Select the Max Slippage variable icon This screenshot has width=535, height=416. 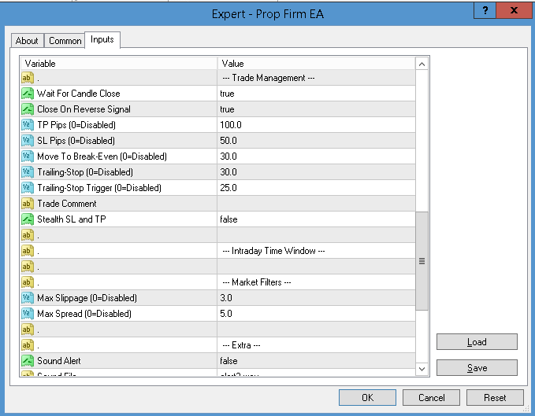click(27, 298)
